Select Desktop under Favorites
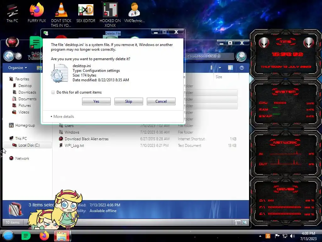 tap(25, 86)
